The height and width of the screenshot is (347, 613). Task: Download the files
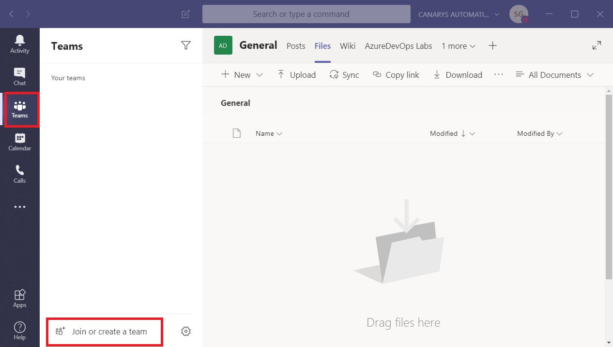(458, 74)
